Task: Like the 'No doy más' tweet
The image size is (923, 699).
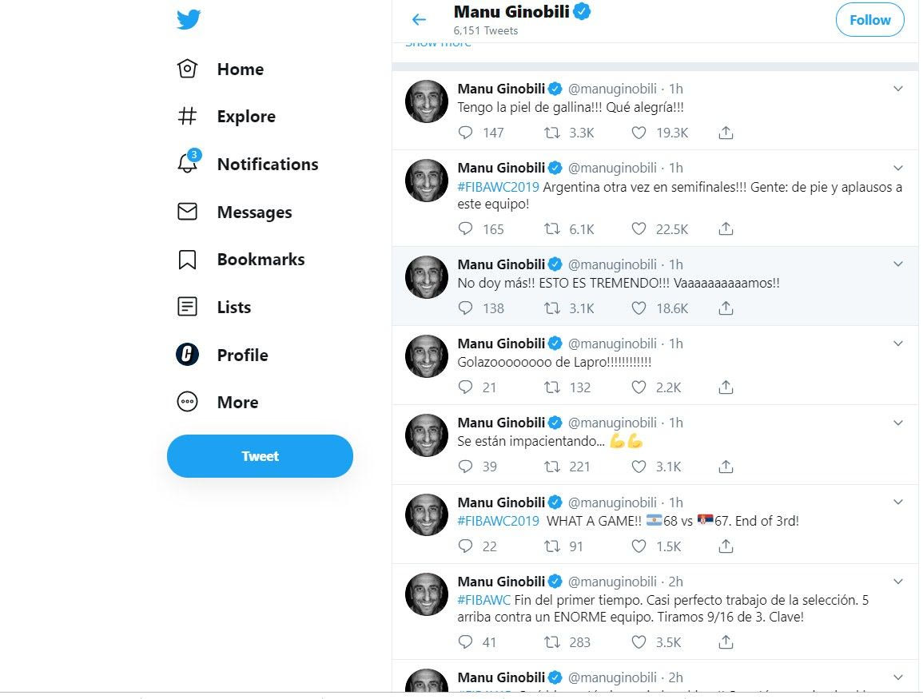Action: click(x=639, y=308)
